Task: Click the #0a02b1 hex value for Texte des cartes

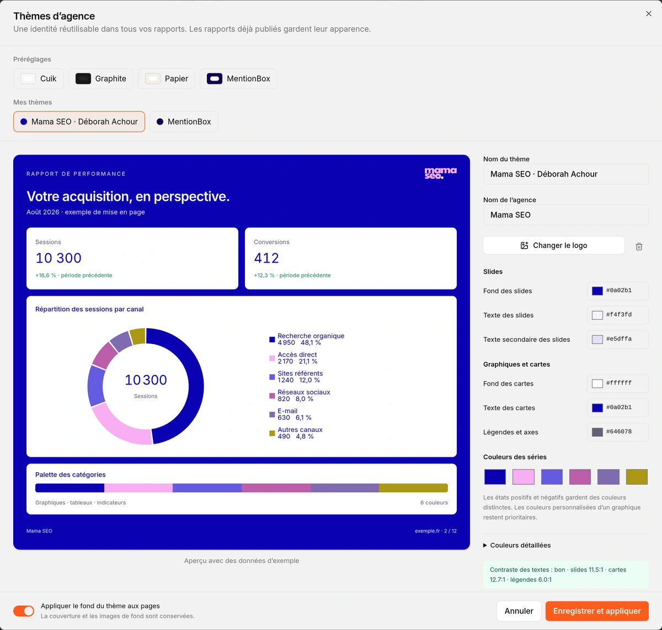Action: (619, 407)
